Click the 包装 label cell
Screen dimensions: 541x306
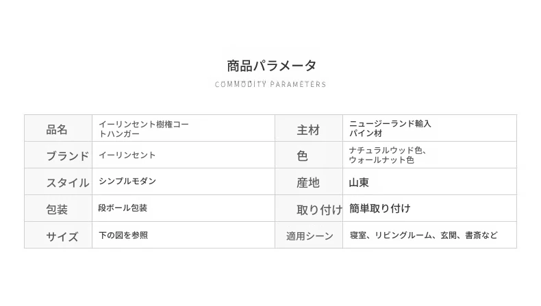(58, 209)
